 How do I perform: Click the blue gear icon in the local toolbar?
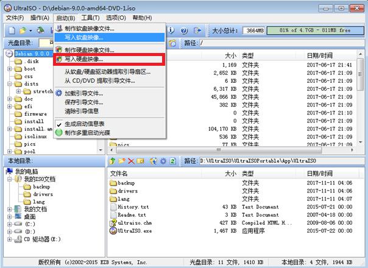[163, 161]
